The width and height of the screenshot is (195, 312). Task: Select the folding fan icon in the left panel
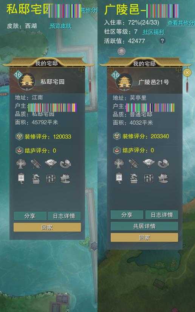tap(51, 163)
